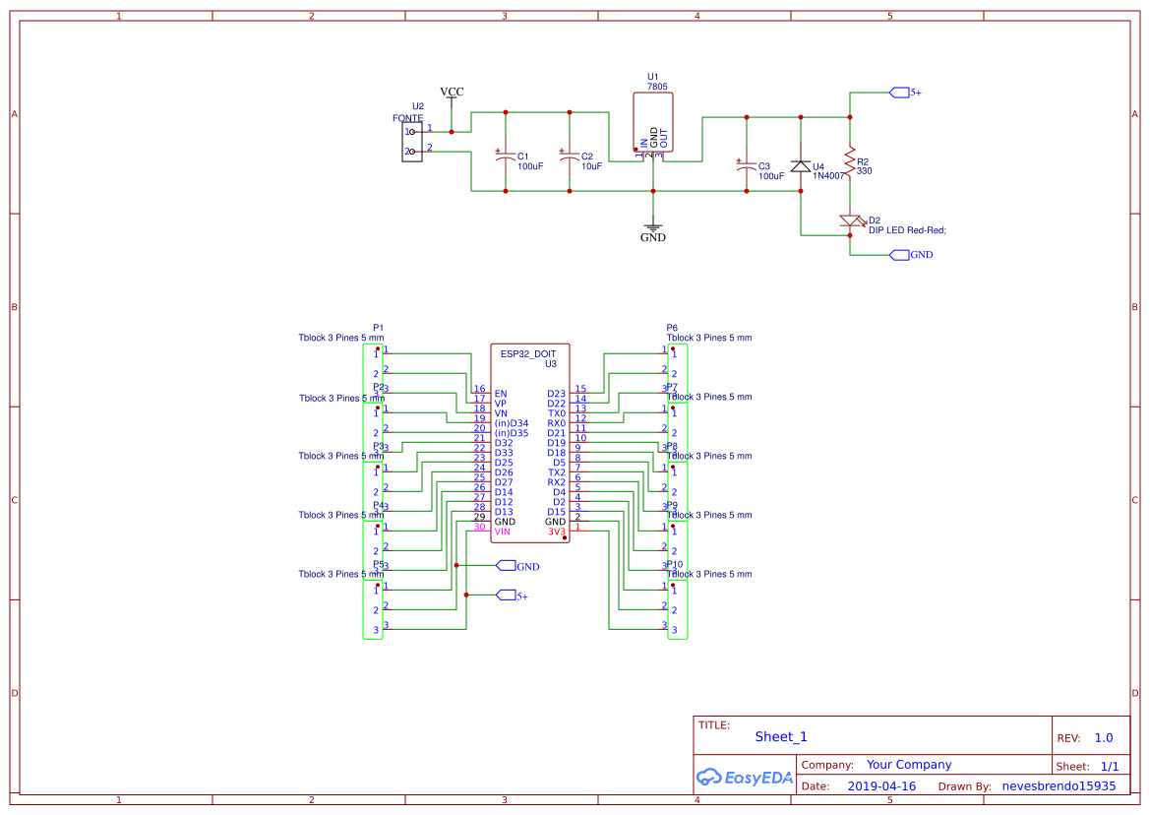This screenshot has height=815, width=1150.
Task: Select the drawn-by name nevesbrendo15935
Action: [1059, 786]
